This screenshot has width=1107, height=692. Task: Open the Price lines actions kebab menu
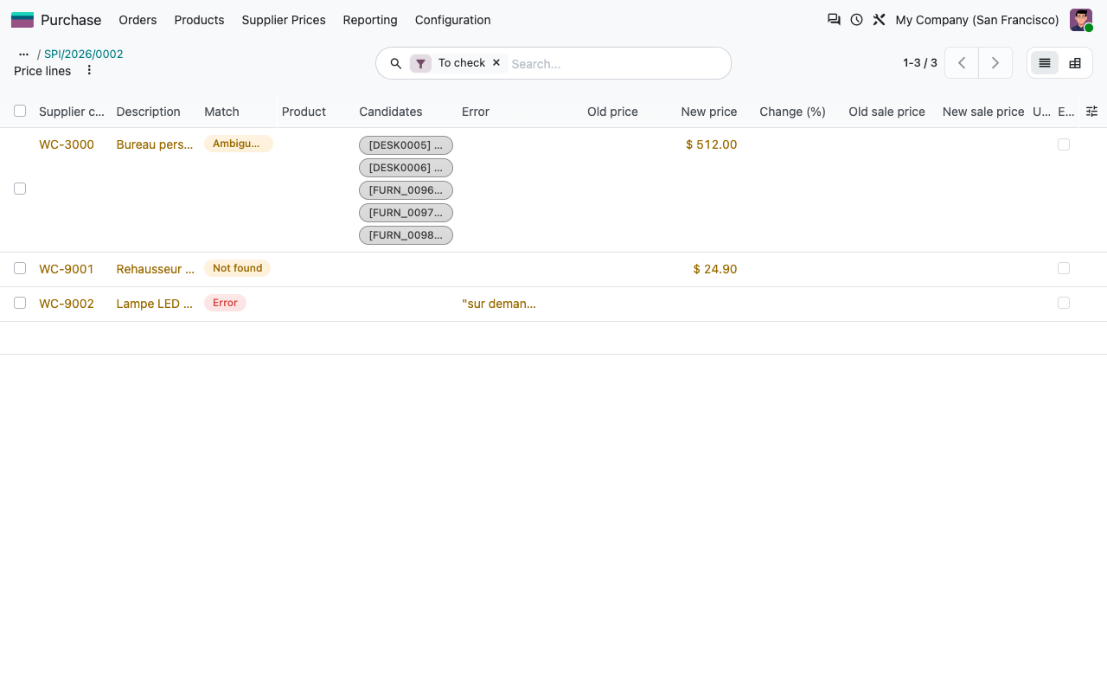pos(89,70)
